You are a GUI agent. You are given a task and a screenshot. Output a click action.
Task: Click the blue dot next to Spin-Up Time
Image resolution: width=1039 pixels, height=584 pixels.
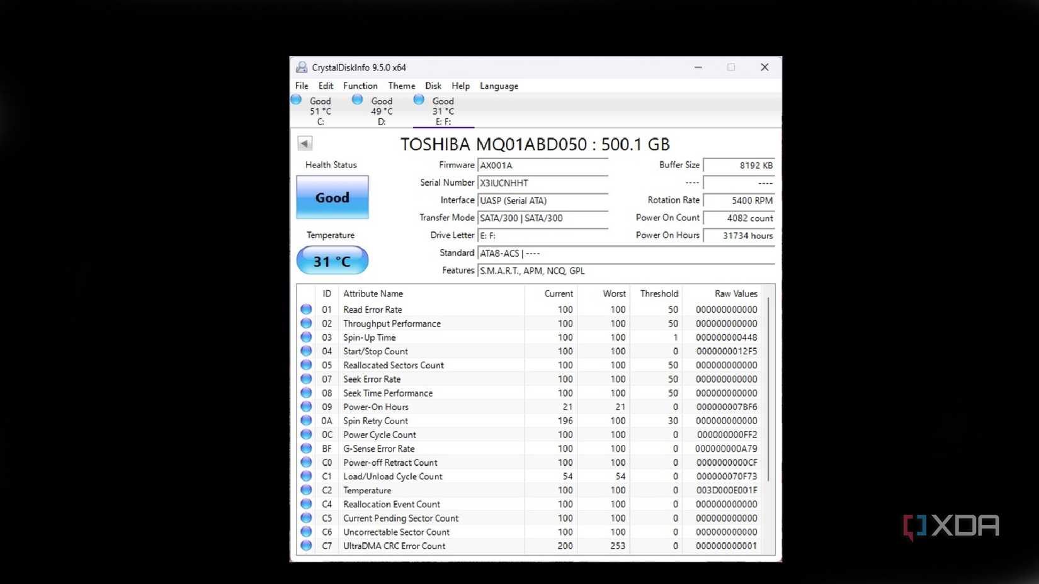click(x=306, y=337)
